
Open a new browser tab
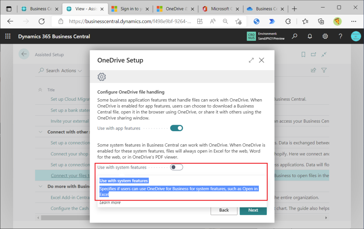click(x=294, y=9)
